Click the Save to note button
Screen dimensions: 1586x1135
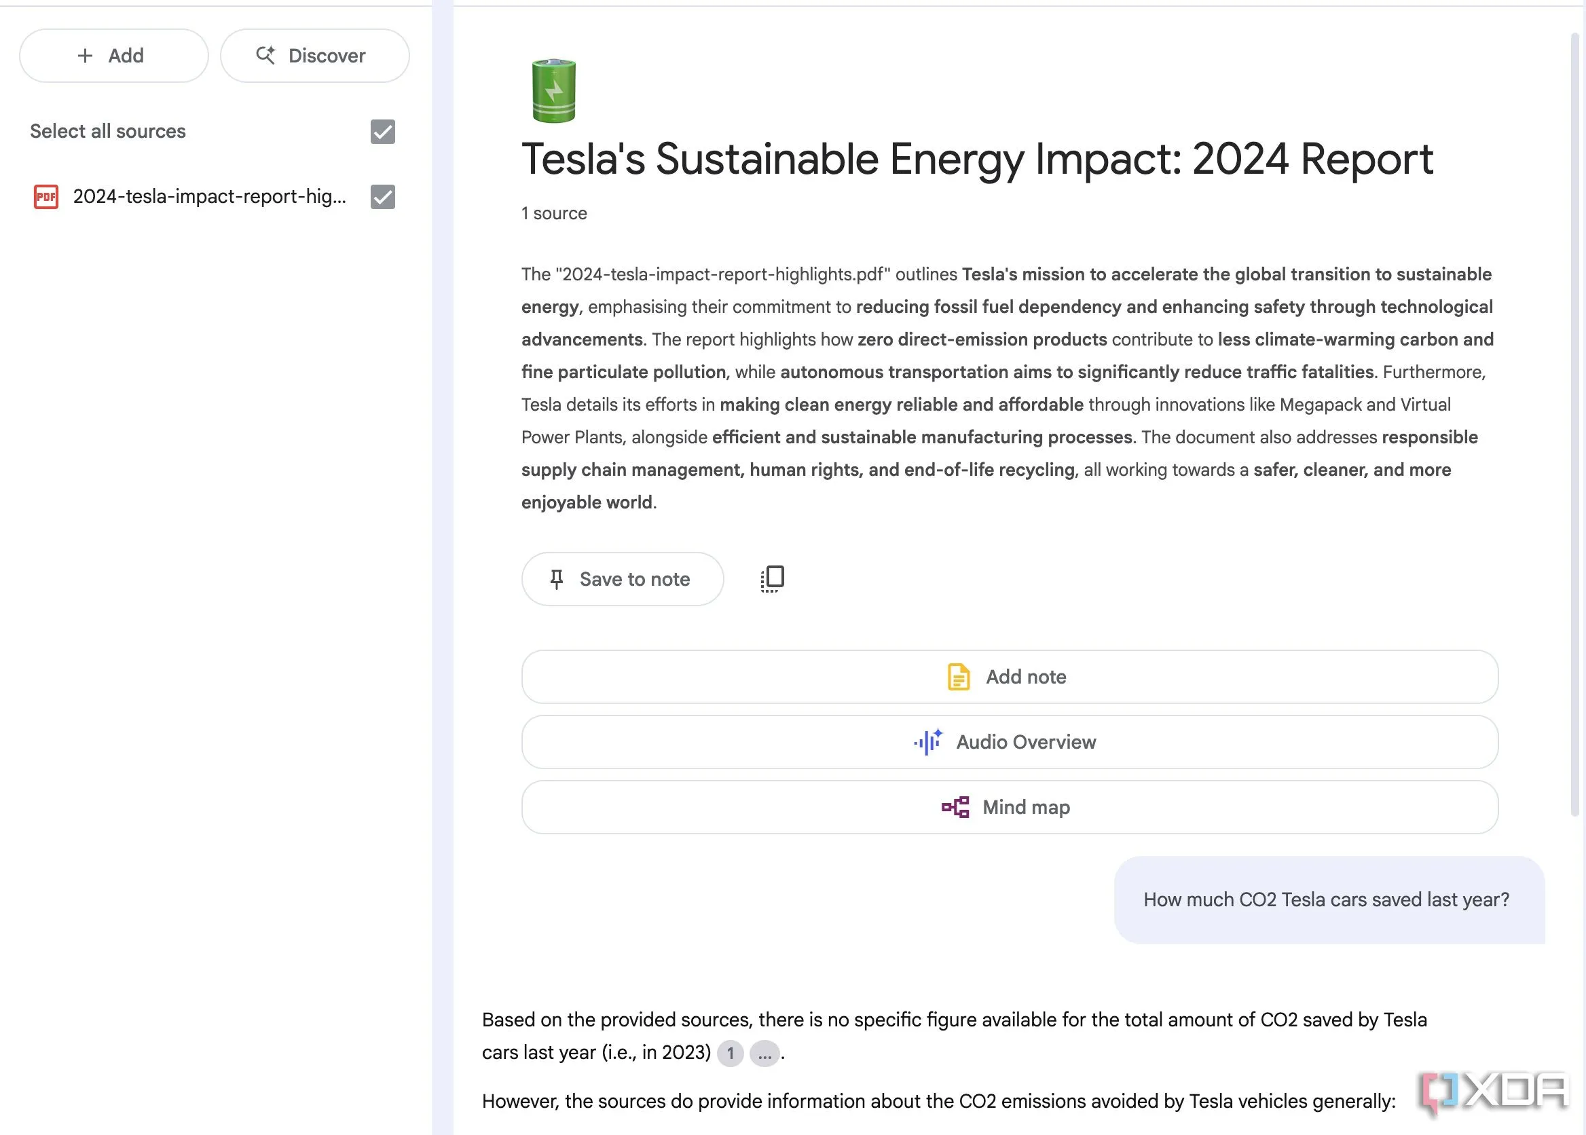coord(622,578)
